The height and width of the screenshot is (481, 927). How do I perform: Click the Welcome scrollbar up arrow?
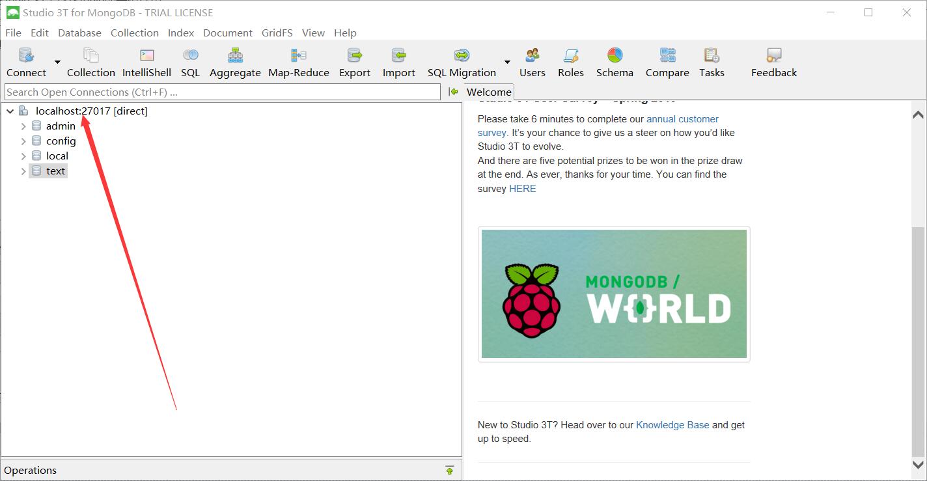[918, 115]
